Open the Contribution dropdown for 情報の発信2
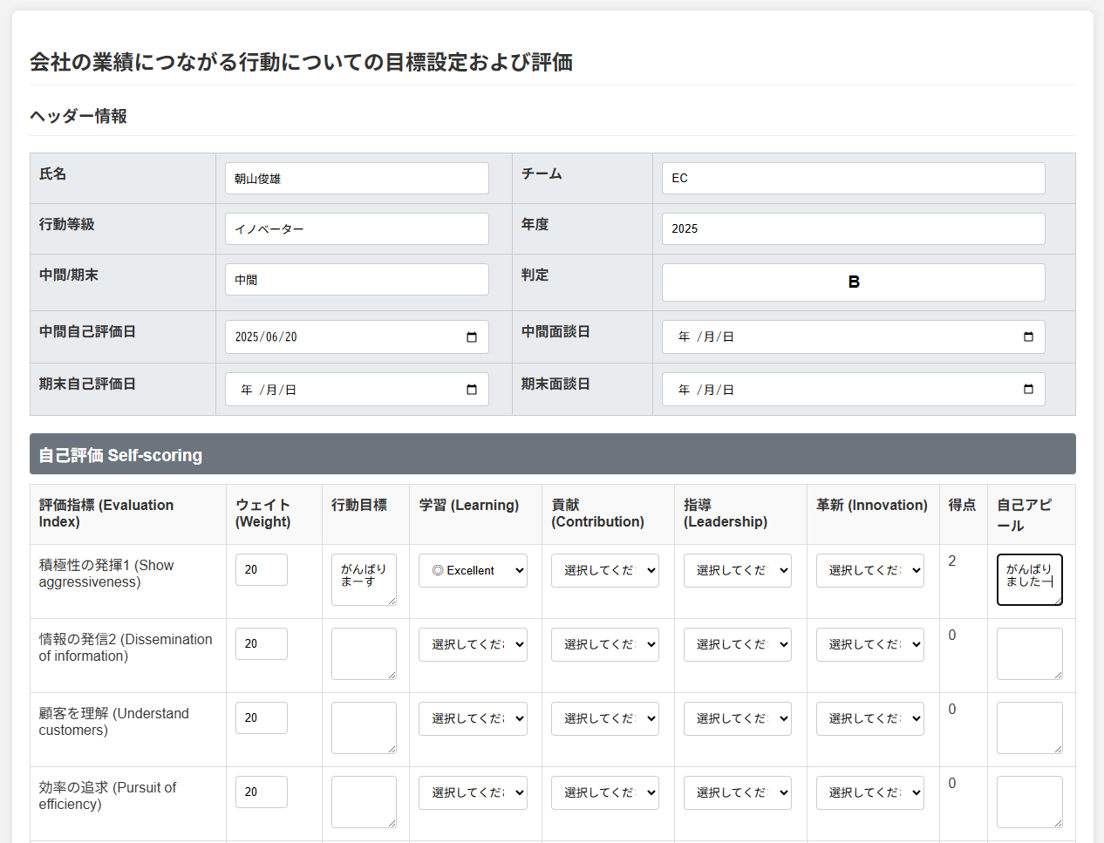1104x843 pixels. (x=605, y=644)
